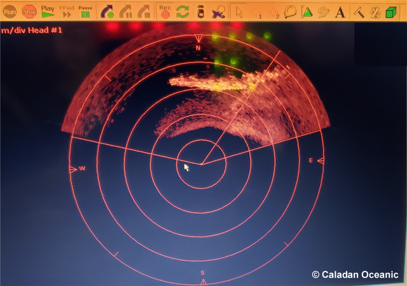Click the W west marker on sonar display

82,169
